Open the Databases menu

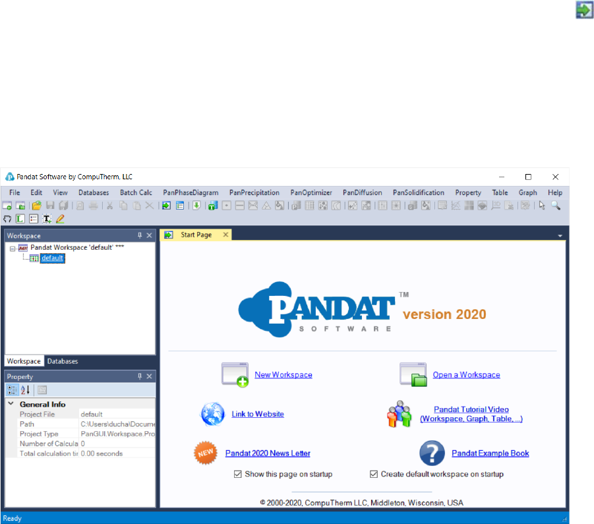pyautogui.click(x=94, y=192)
